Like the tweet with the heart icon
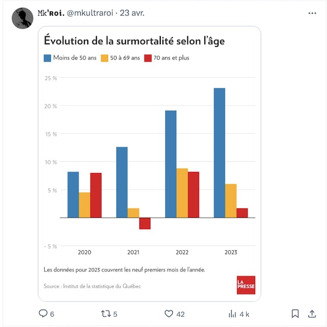 pyautogui.click(x=169, y=313)
